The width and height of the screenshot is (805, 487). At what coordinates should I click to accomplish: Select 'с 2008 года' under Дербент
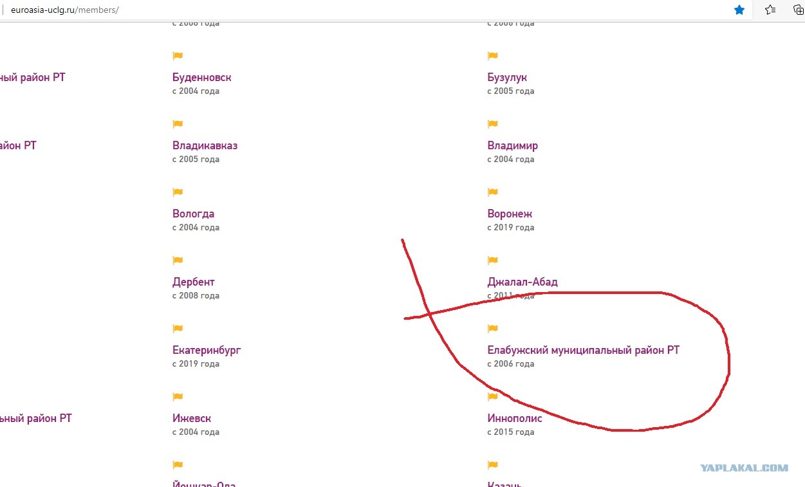point(196,296)
